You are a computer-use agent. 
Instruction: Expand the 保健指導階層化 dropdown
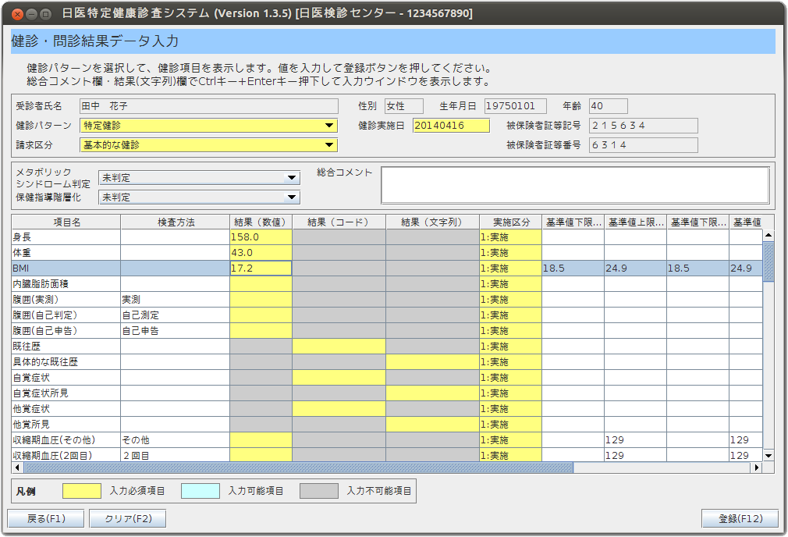200,197
